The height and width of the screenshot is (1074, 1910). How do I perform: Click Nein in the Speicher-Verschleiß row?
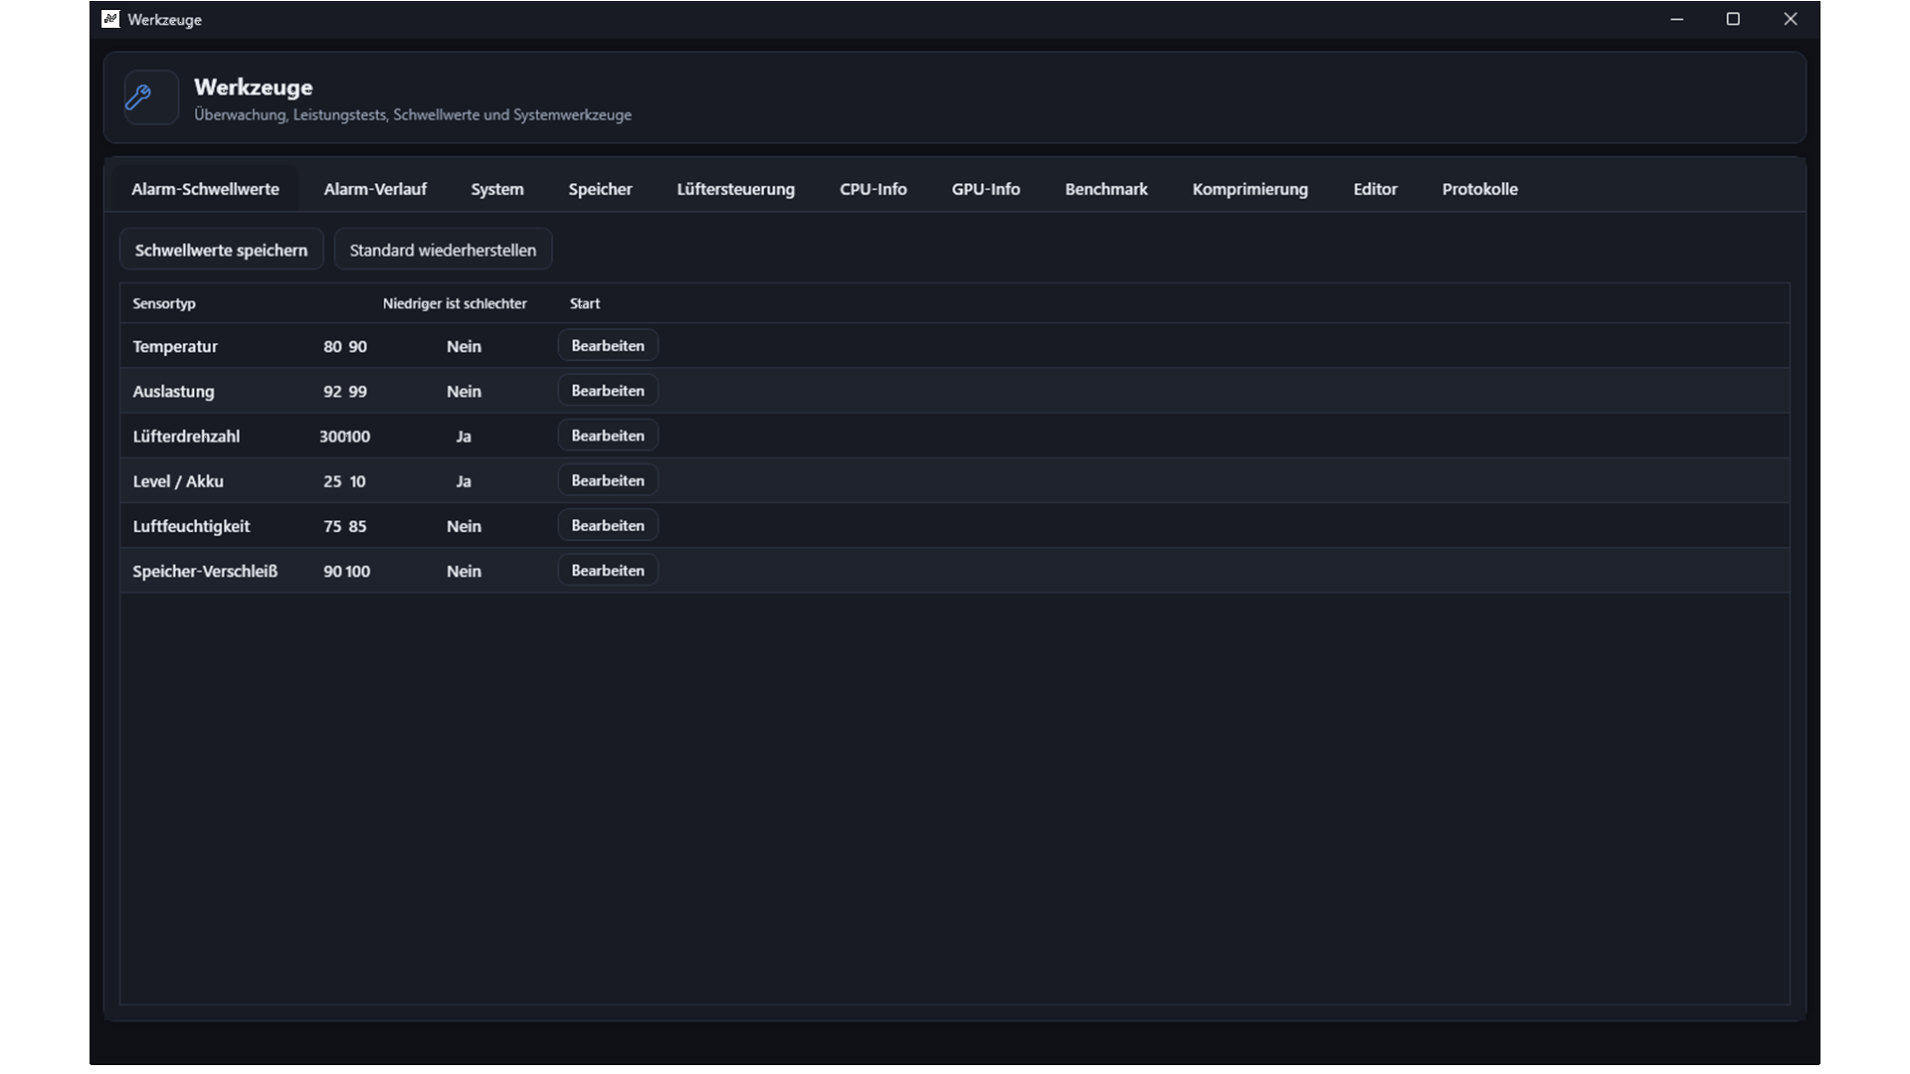tap(464, 571)
